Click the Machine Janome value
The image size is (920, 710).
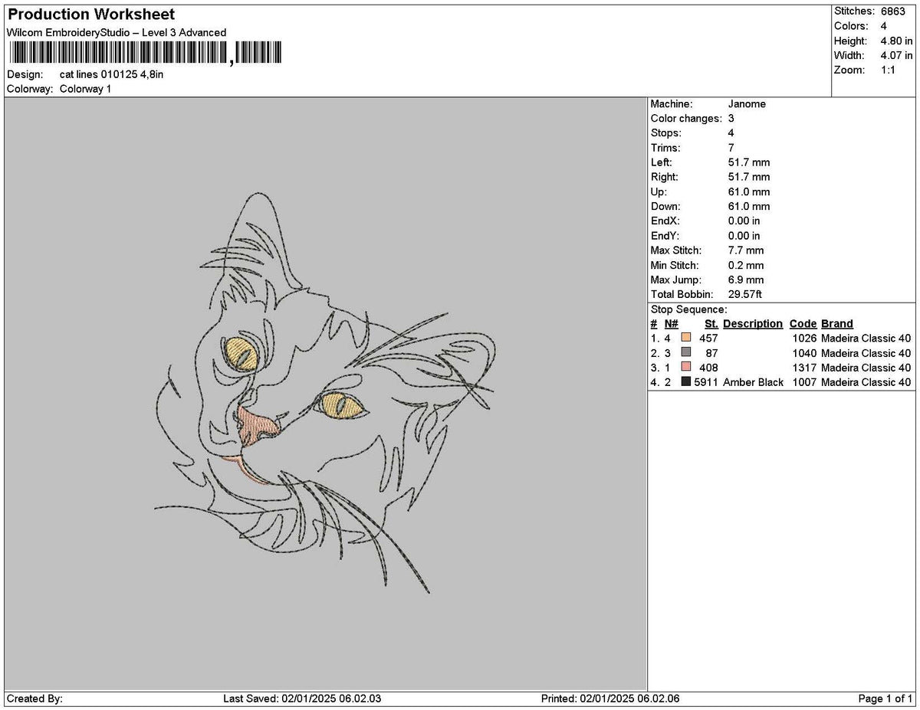(x=747, y=103)
